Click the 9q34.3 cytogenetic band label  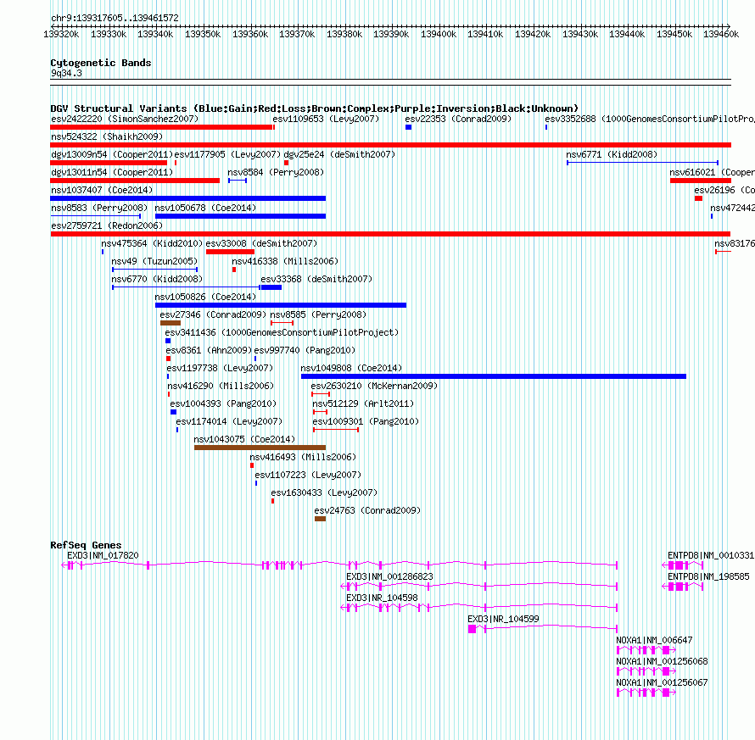(66, 73)
